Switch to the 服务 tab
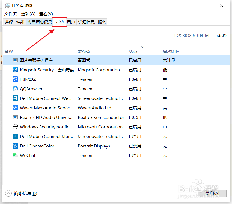 (x=102, y=22)
